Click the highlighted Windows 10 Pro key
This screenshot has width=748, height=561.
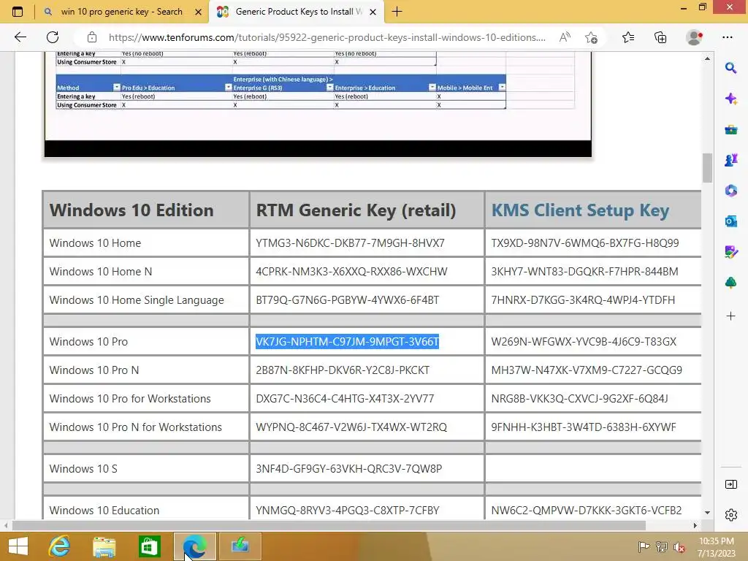(x=347, y=342)
